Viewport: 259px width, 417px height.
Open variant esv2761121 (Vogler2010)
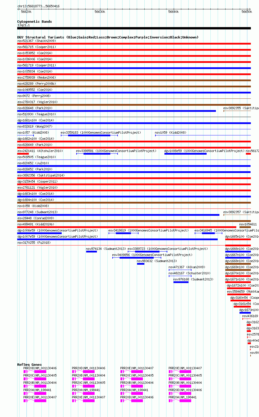click(x=38, y=188)
